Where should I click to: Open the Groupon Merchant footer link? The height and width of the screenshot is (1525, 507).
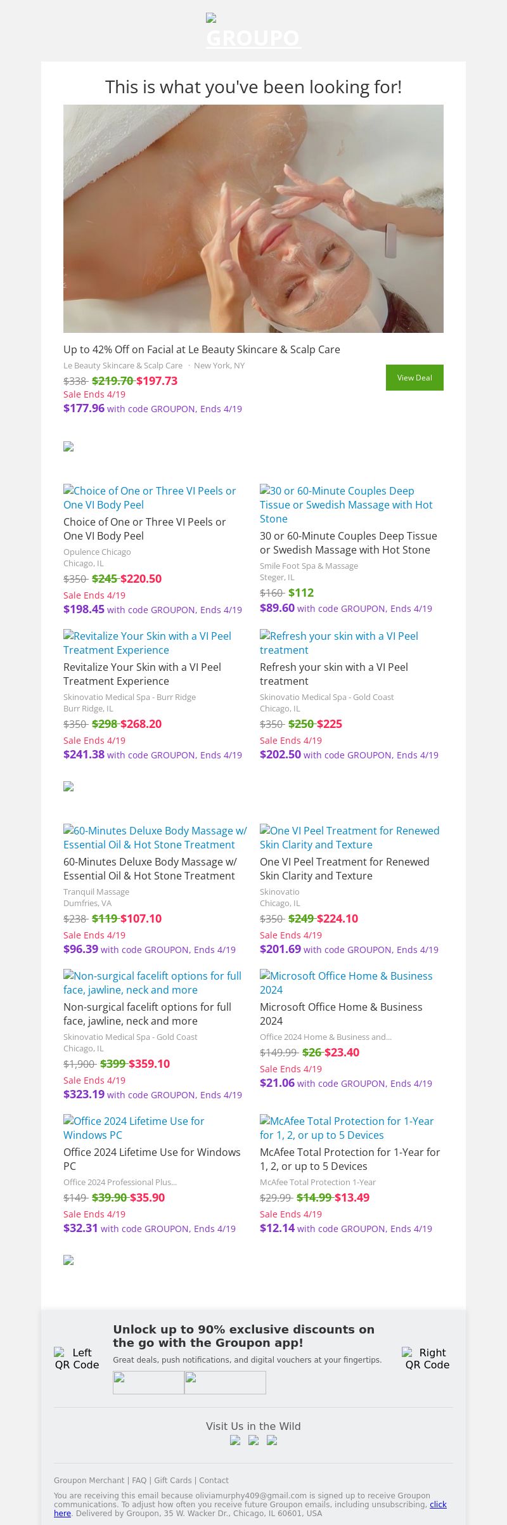tap(89, 1481)
